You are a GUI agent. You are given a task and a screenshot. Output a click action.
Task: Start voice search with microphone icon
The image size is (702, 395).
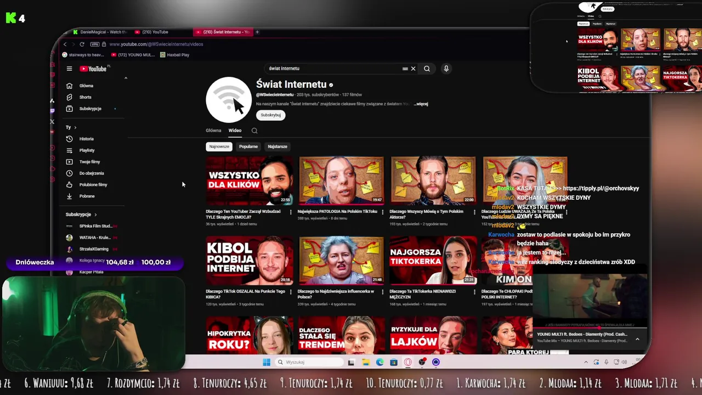pos(446,69)
